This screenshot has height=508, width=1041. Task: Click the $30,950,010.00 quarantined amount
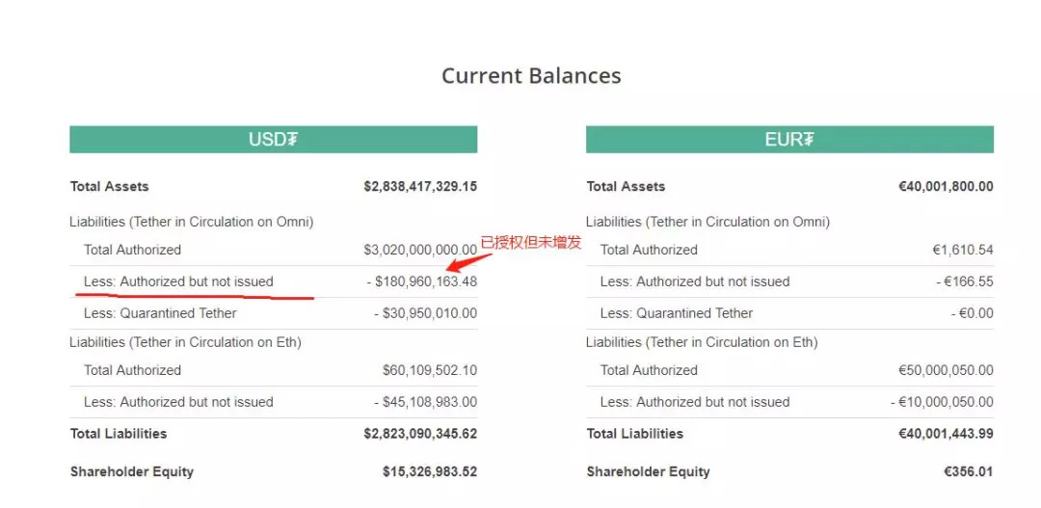coord(426,313)
